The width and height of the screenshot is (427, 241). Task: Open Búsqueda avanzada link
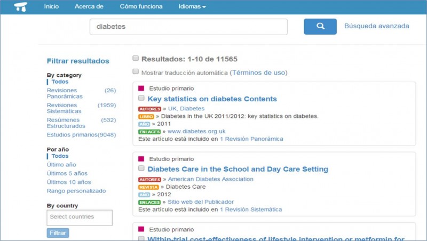(376, 26)
